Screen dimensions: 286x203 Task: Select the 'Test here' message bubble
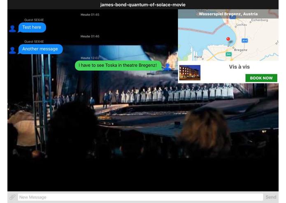coord(32,28)
